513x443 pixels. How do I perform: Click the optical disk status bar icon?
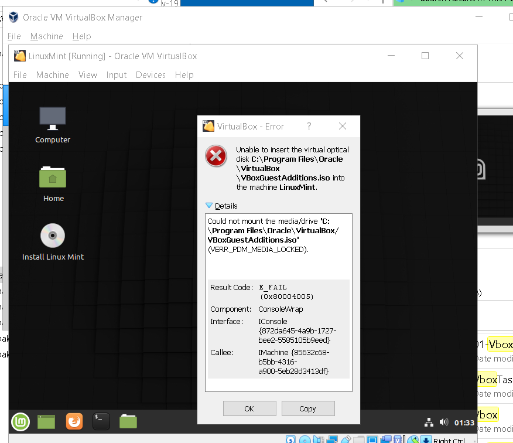[x=305, y=439]
